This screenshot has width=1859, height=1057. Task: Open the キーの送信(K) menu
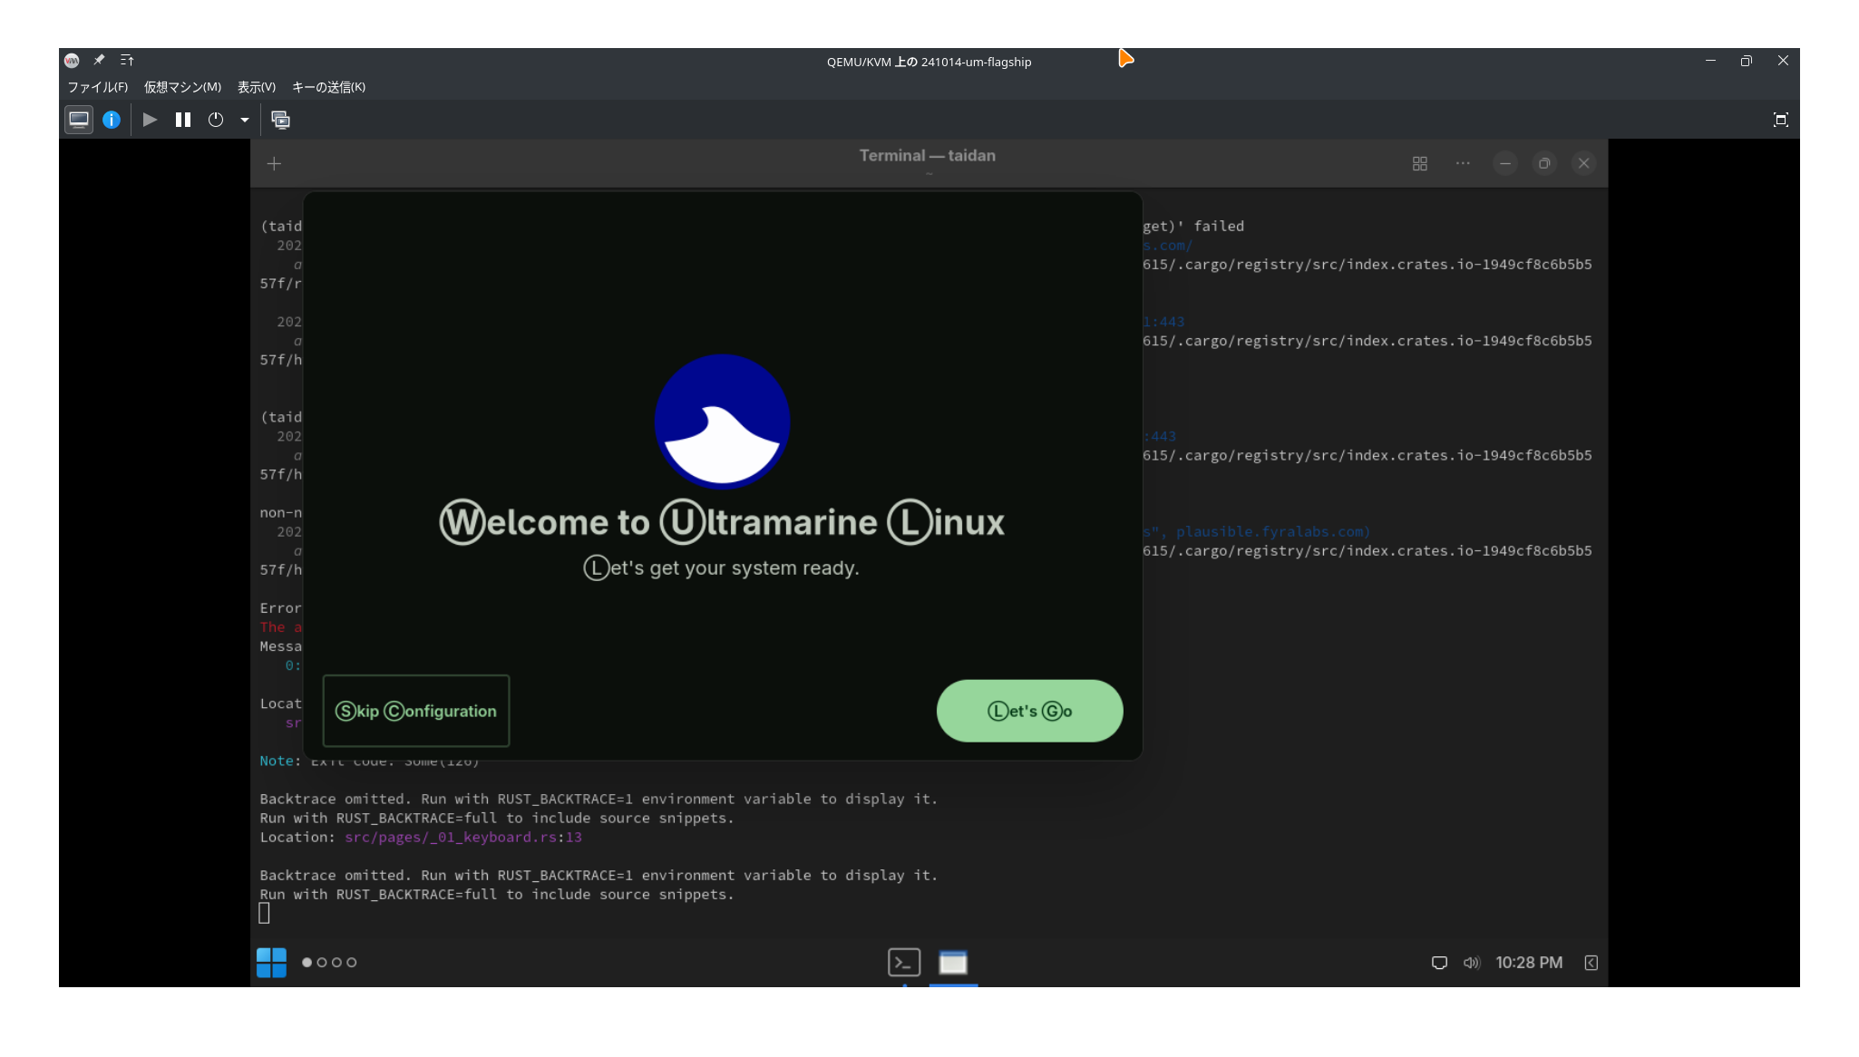(328, 87)
